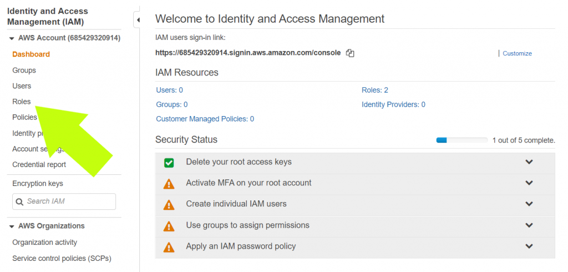Viewport: 568px width, 272px height.
Task: Click the Delete your root access keys row label
Action: click(239, 162)
